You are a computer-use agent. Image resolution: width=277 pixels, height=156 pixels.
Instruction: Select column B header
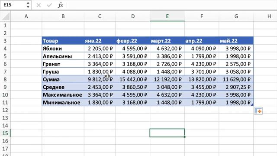[x=63, y=16]
